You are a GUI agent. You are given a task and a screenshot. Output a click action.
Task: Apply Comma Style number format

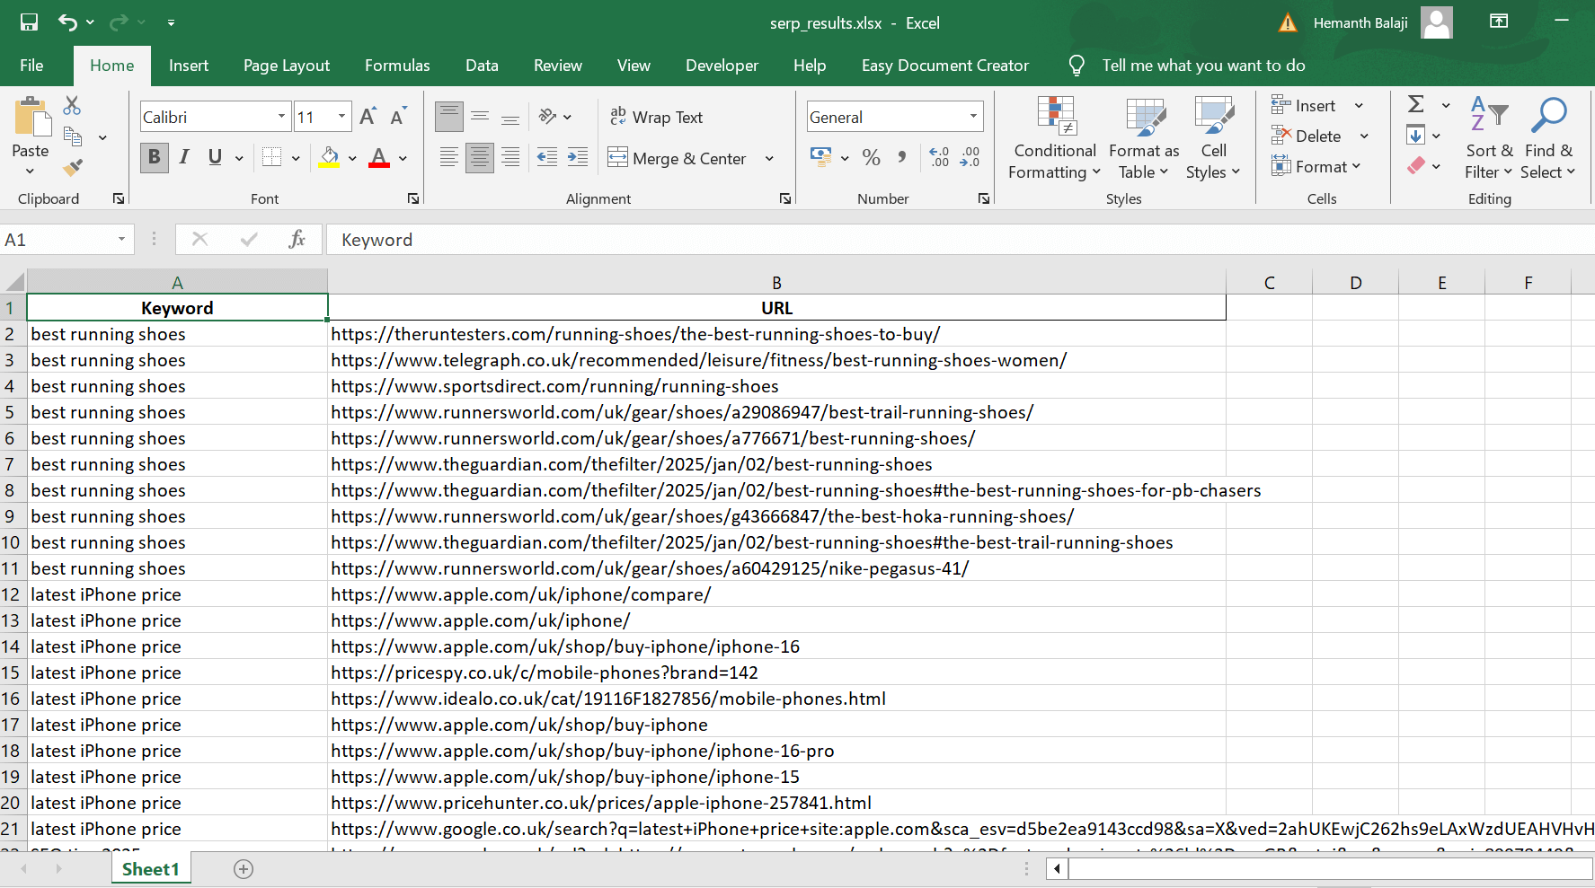(901, 158)
